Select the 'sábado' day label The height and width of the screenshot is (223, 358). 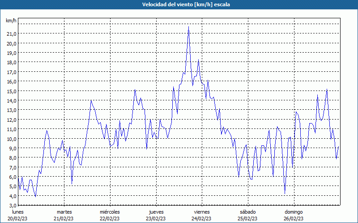(x=248, y=212)
